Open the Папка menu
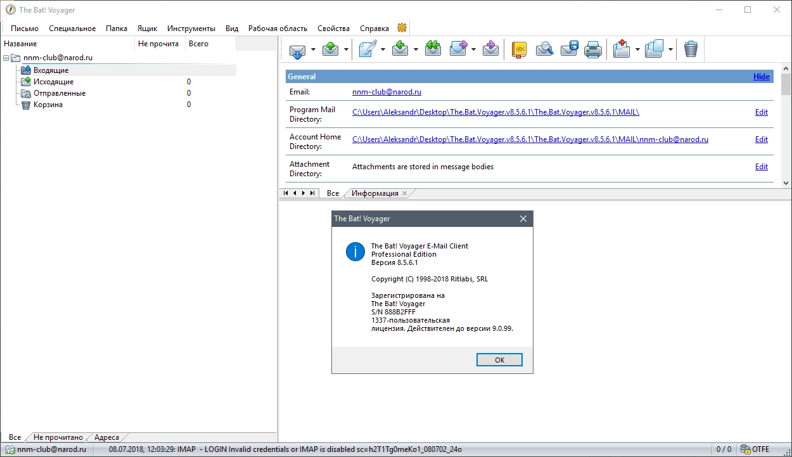Viewport: 792px width, 457px height. 117,29
